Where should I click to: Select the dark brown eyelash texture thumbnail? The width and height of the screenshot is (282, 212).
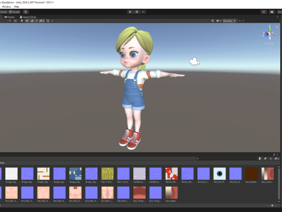[251, 174]
